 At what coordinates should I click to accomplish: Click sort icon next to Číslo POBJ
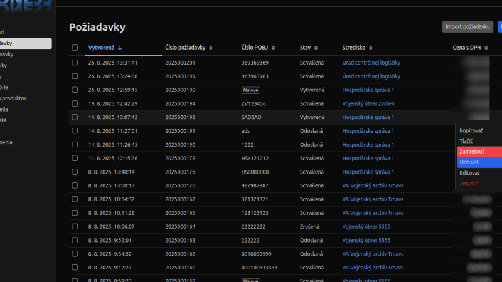pyautogui.click(x=274, y=48)
